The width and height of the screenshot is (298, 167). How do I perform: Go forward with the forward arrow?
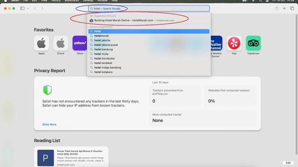[x=42, y=8]
